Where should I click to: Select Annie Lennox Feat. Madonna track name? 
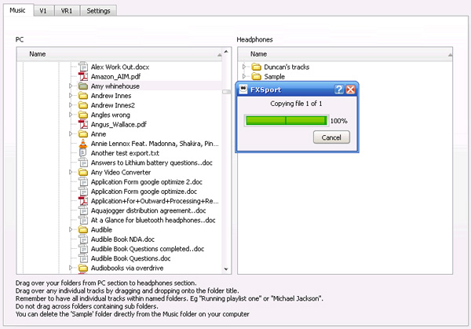(x=155, y=144)
